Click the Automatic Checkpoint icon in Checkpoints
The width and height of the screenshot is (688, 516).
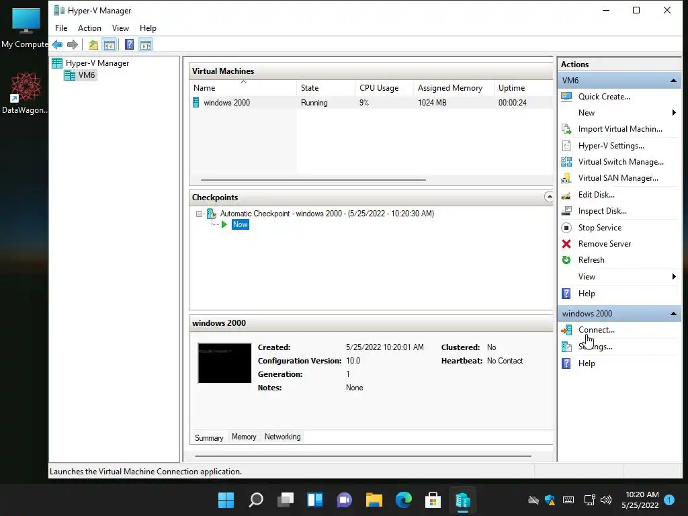[x=212, y=214]
